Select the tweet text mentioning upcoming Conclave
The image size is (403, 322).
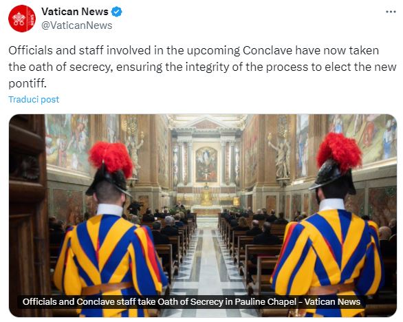tap(202, 67)
